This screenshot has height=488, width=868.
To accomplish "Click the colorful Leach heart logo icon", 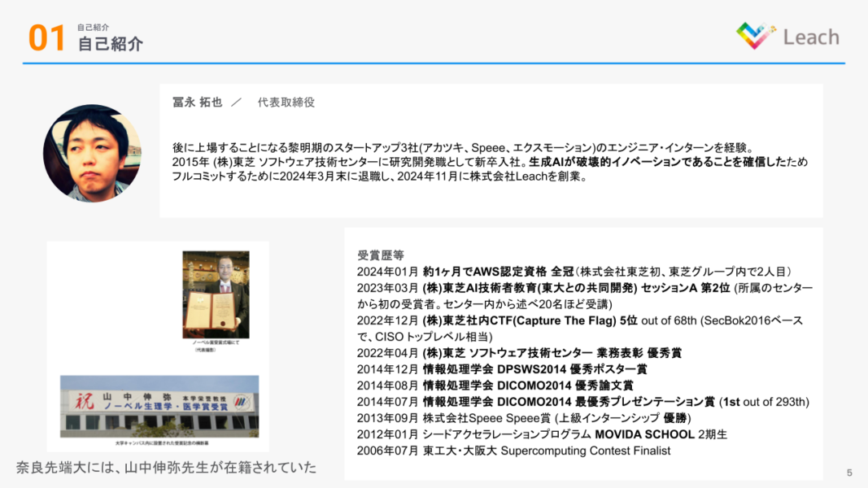I will [x=756, y=36].
